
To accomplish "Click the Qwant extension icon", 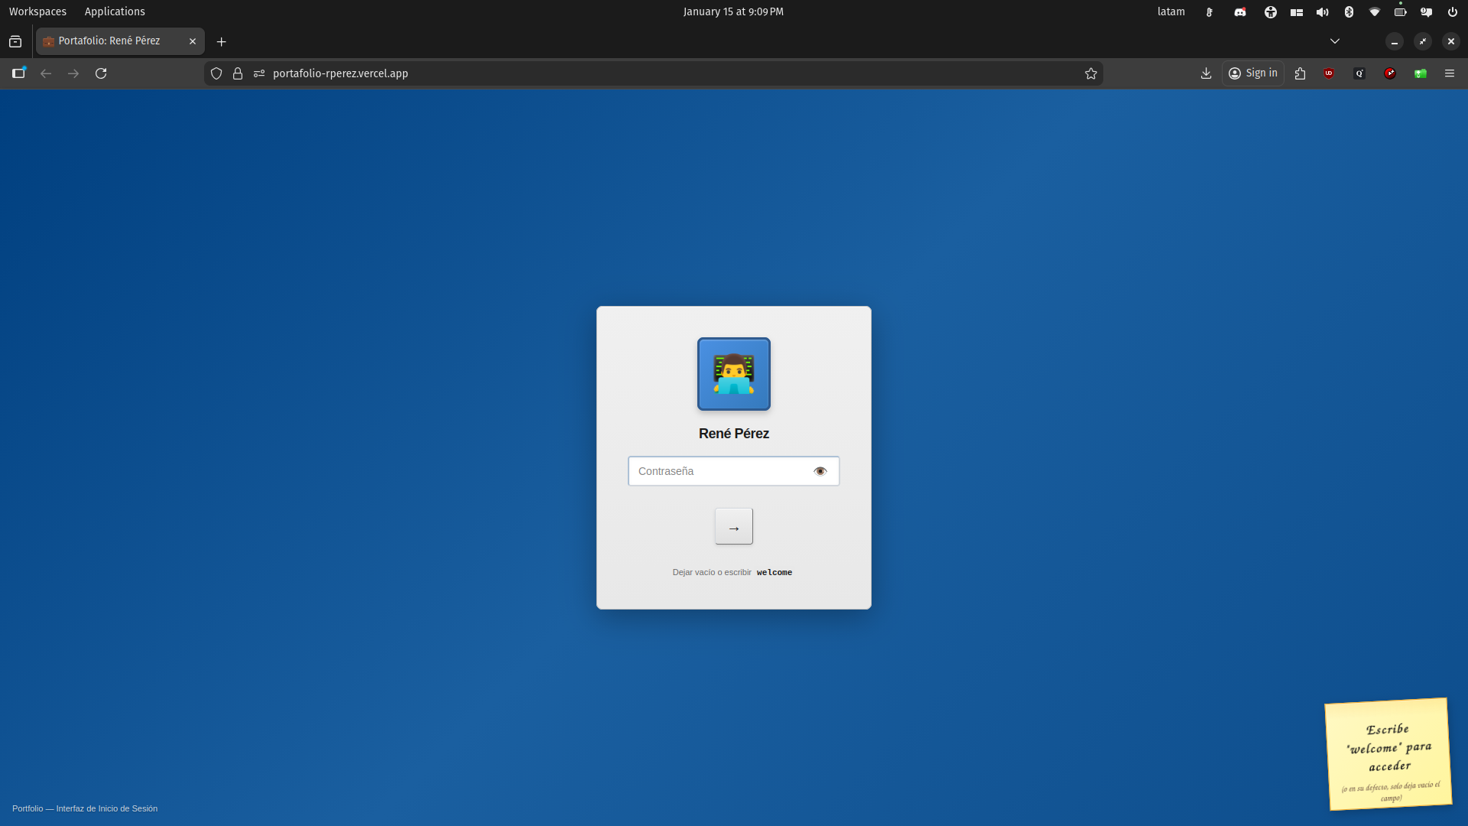I will point(1359,73).
